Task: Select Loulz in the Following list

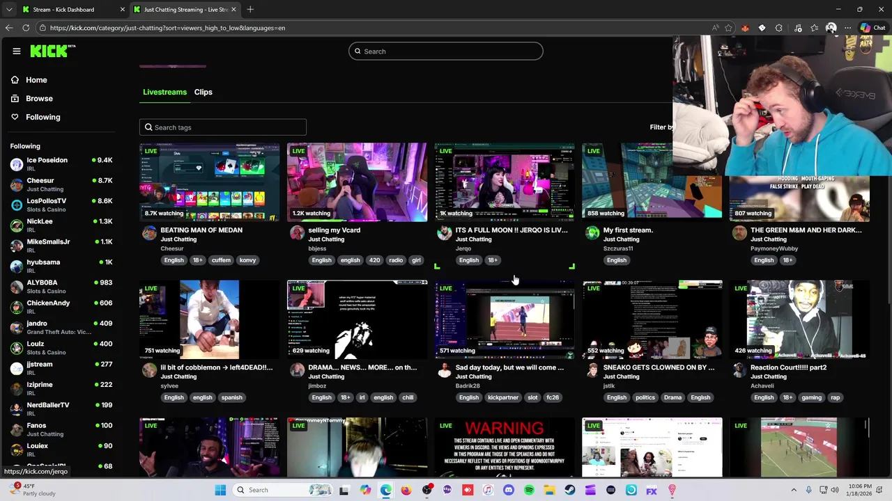Action: 61,347
